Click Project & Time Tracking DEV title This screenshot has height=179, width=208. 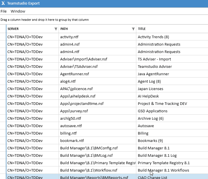(x=162, y=103)
